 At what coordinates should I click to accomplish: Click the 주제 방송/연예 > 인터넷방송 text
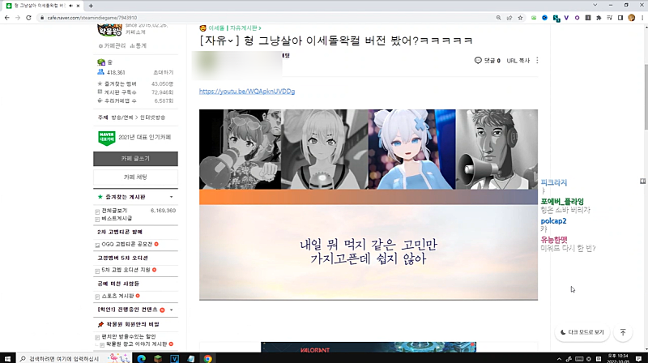(x=131, y=117)
